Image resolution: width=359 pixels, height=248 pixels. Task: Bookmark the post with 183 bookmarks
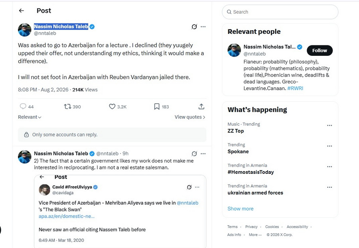coord(157,106)
